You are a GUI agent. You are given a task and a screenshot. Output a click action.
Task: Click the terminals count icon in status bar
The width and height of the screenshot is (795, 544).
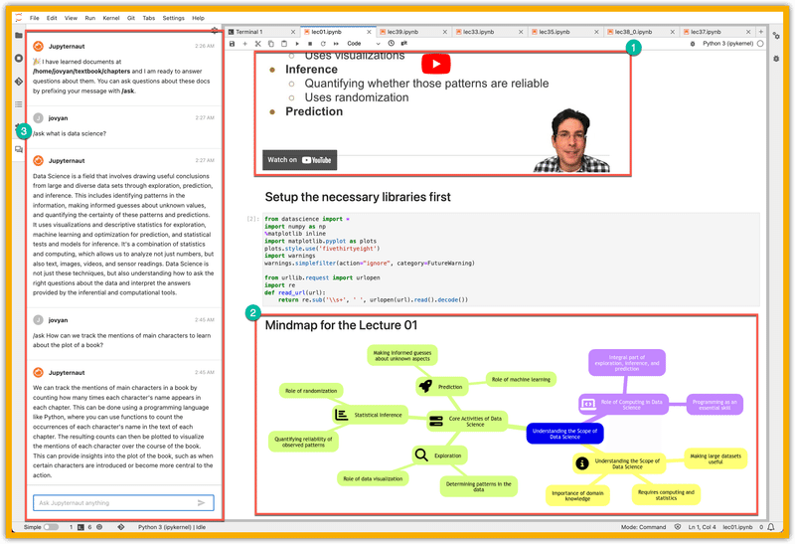(x=80, y=527)
